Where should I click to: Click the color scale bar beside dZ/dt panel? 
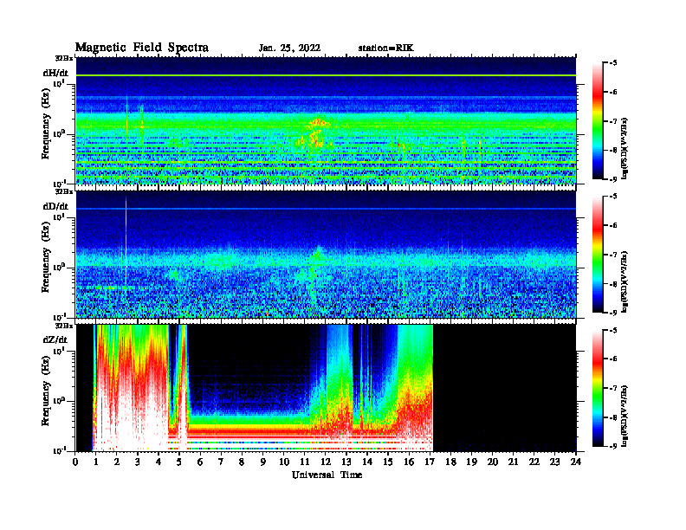click(x=597, y=388)
